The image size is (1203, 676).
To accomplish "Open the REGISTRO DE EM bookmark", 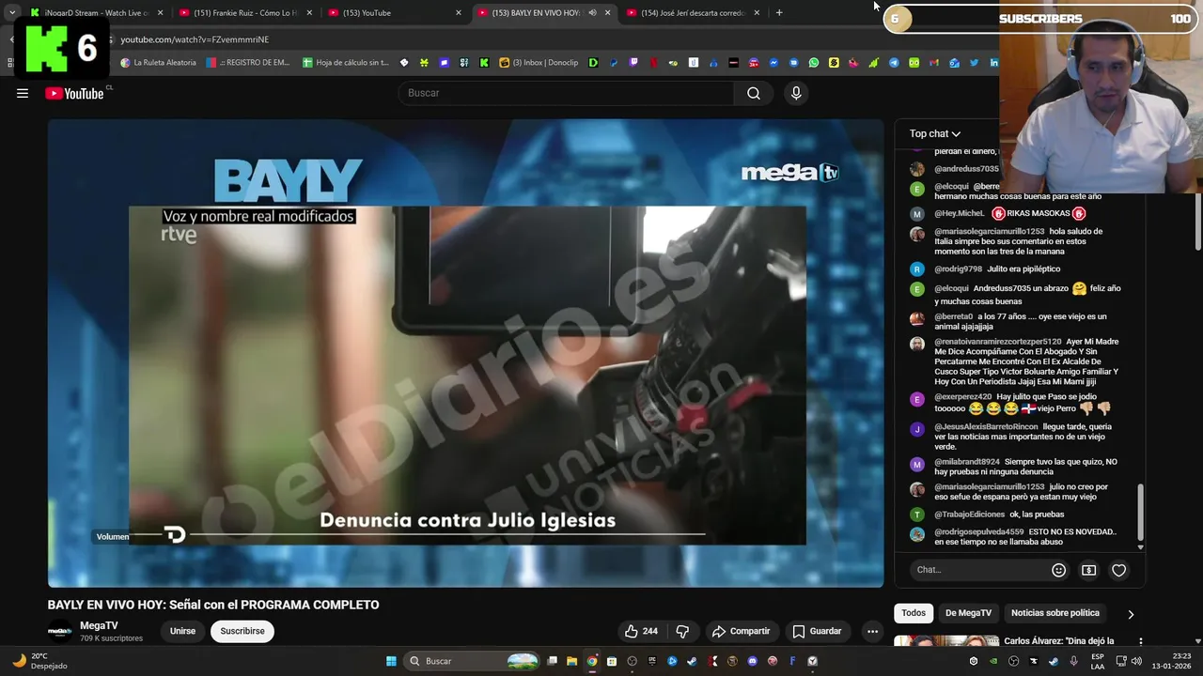I will pyautogui.click(x=248, y=63).
